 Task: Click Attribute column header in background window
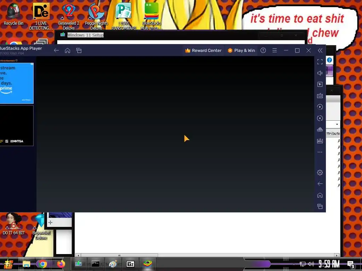tap(333, 133)
